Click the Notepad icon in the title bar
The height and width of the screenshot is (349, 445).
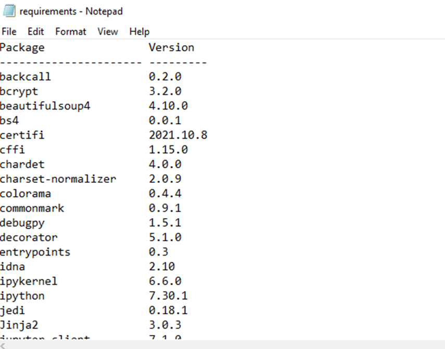click(x=8, y=10)
